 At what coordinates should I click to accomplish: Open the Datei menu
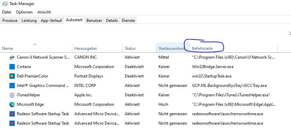coord(6,12)
